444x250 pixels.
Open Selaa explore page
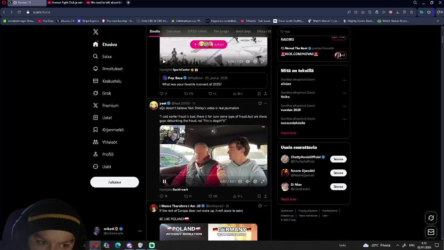pyautogui.click(x=103, y=57)
